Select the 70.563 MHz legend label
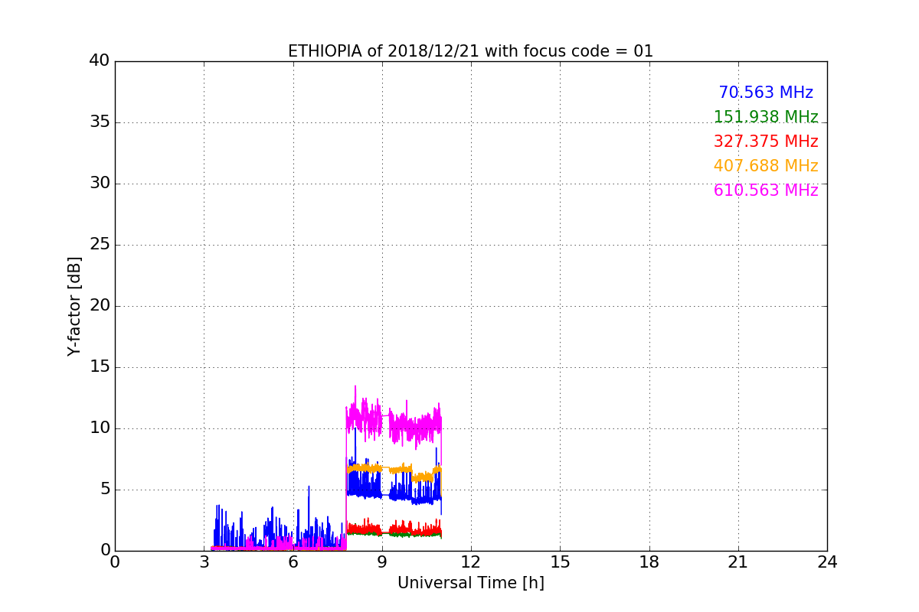919x612 pixels. coord(766,93)
